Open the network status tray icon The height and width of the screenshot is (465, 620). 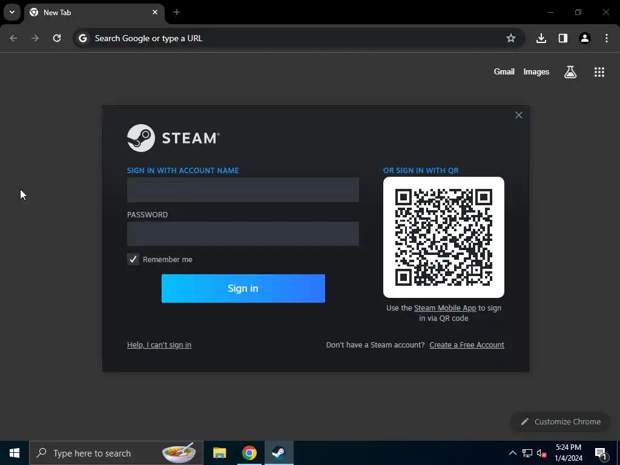(527, 453)
